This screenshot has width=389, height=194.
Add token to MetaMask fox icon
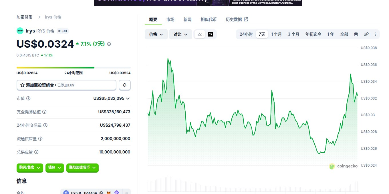coord(109,193)
